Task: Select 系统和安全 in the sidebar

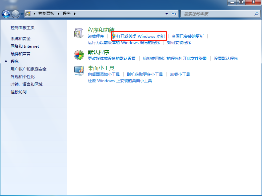Action: point(21,39)
